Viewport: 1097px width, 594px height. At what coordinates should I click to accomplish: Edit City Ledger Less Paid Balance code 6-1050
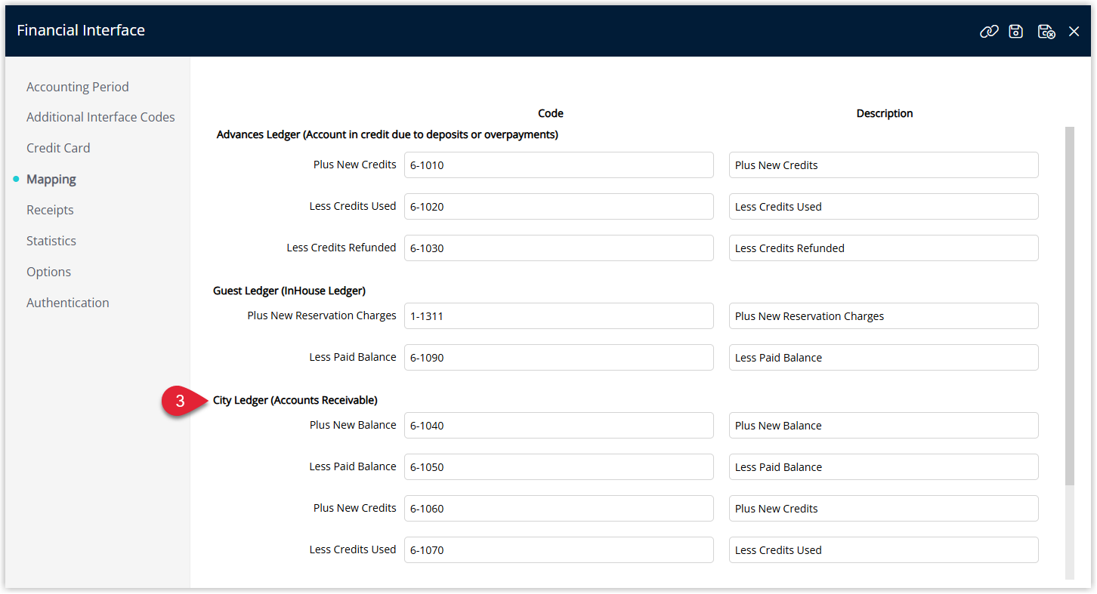point(558,467)
